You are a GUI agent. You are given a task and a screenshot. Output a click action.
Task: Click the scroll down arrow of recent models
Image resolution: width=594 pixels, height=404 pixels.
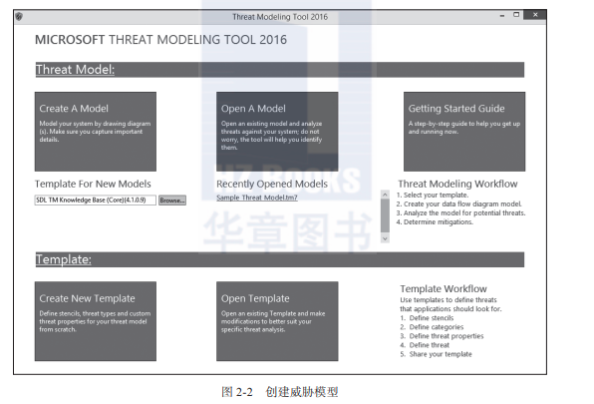(385, 238)
